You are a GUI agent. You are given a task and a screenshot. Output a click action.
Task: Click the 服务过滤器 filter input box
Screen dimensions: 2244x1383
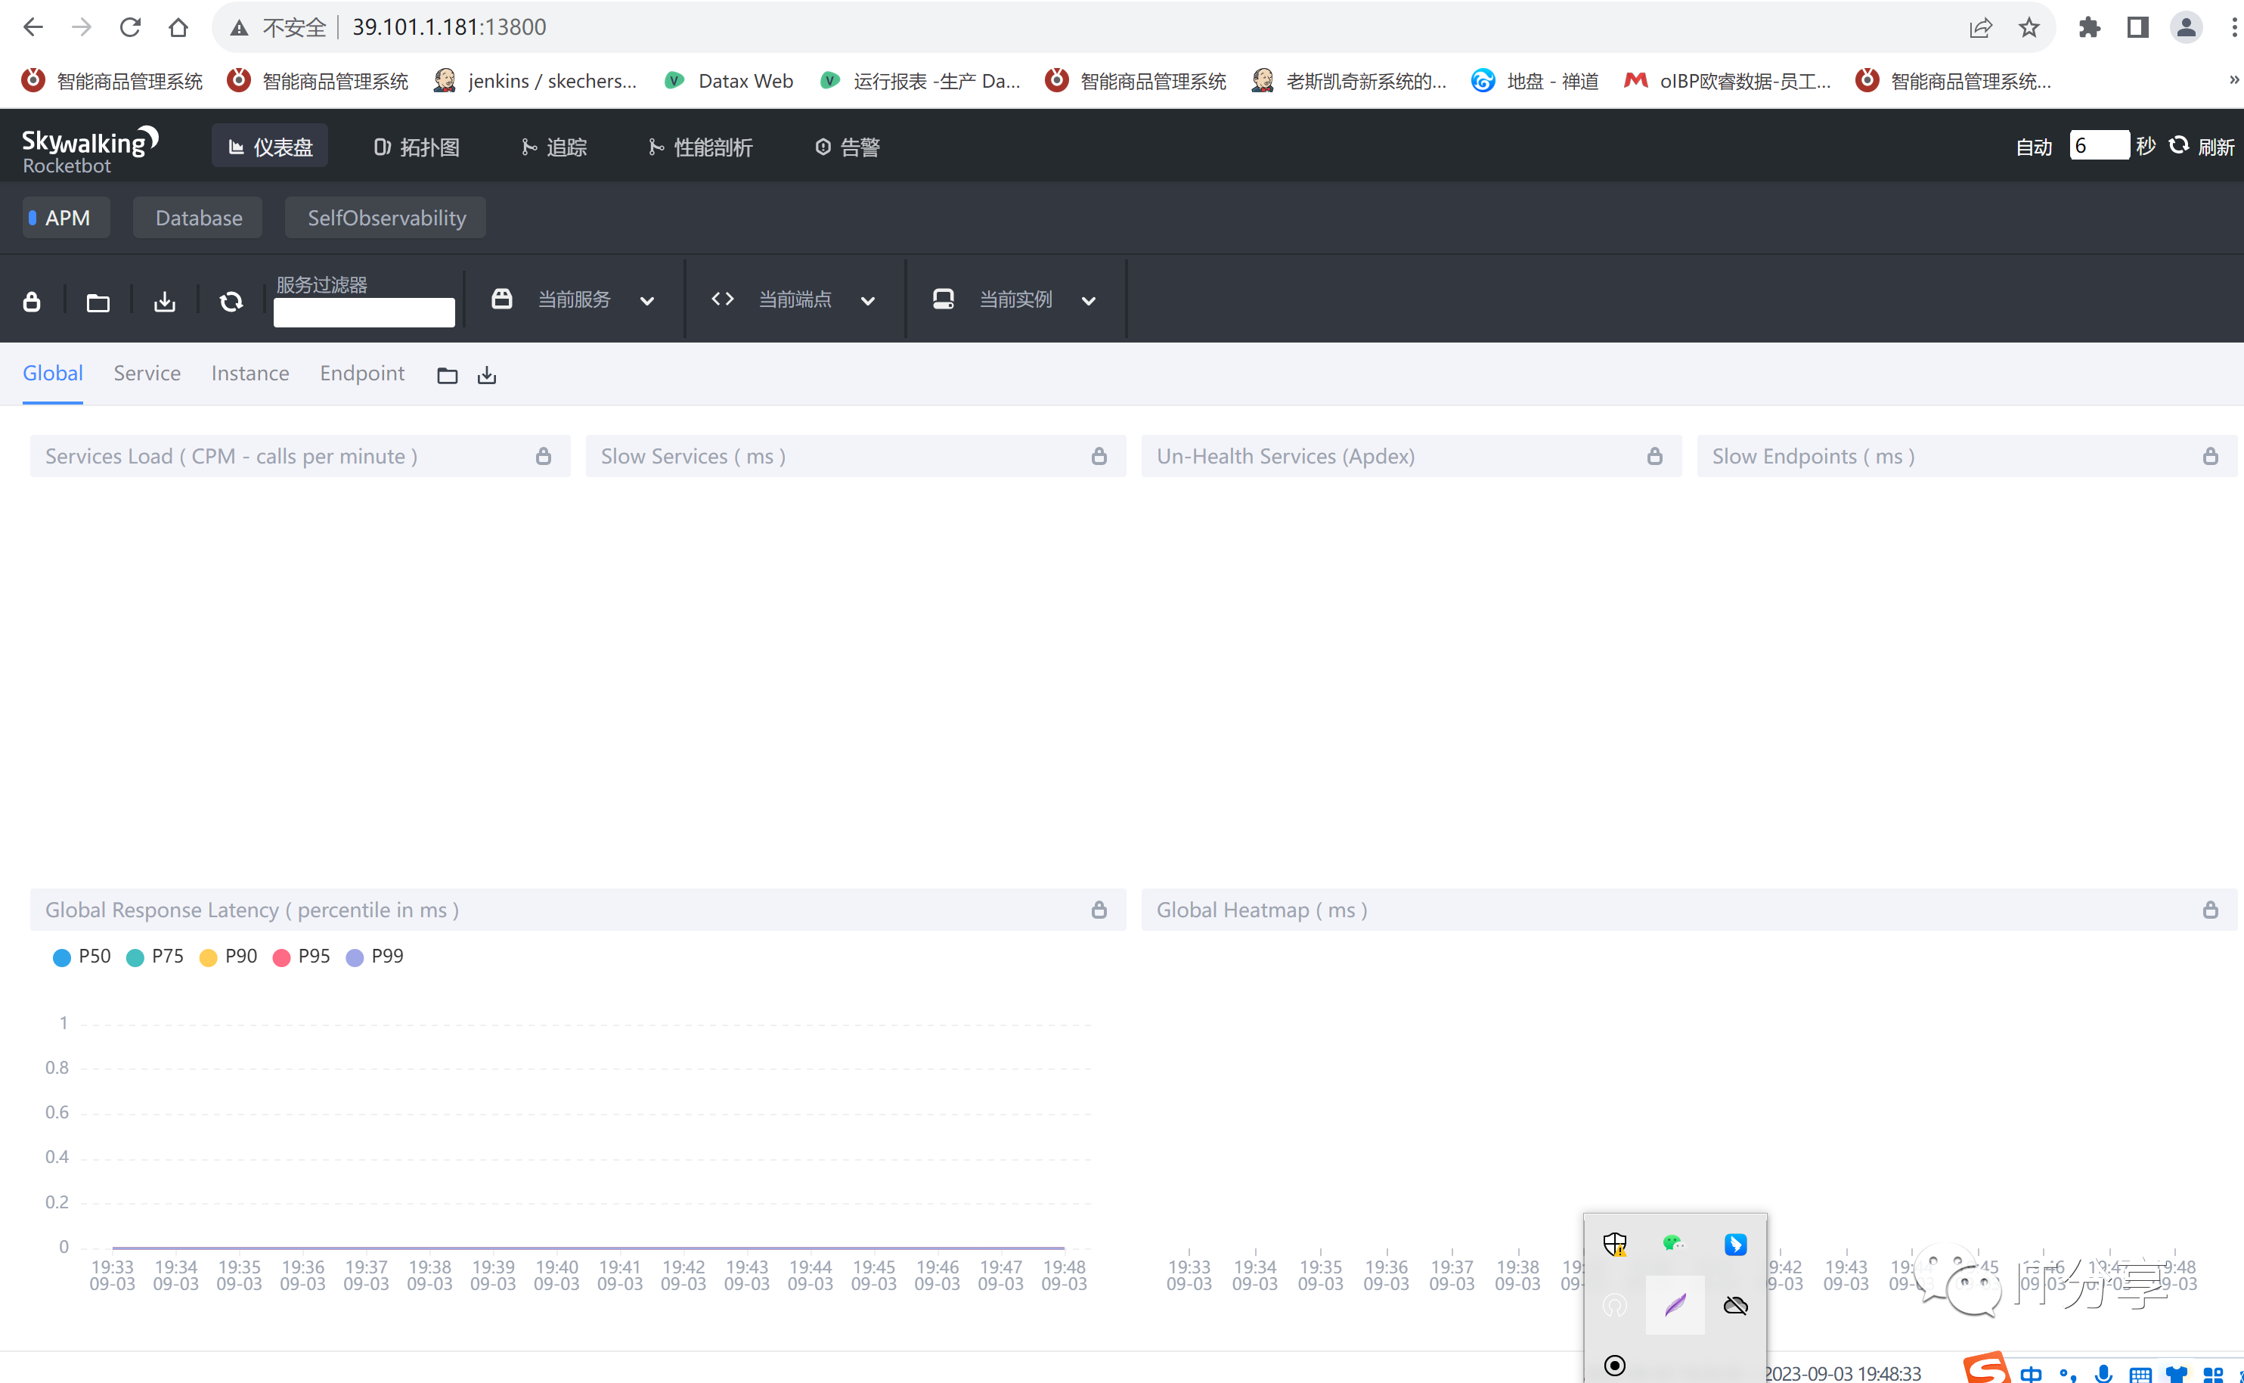(x=363, y=312)
